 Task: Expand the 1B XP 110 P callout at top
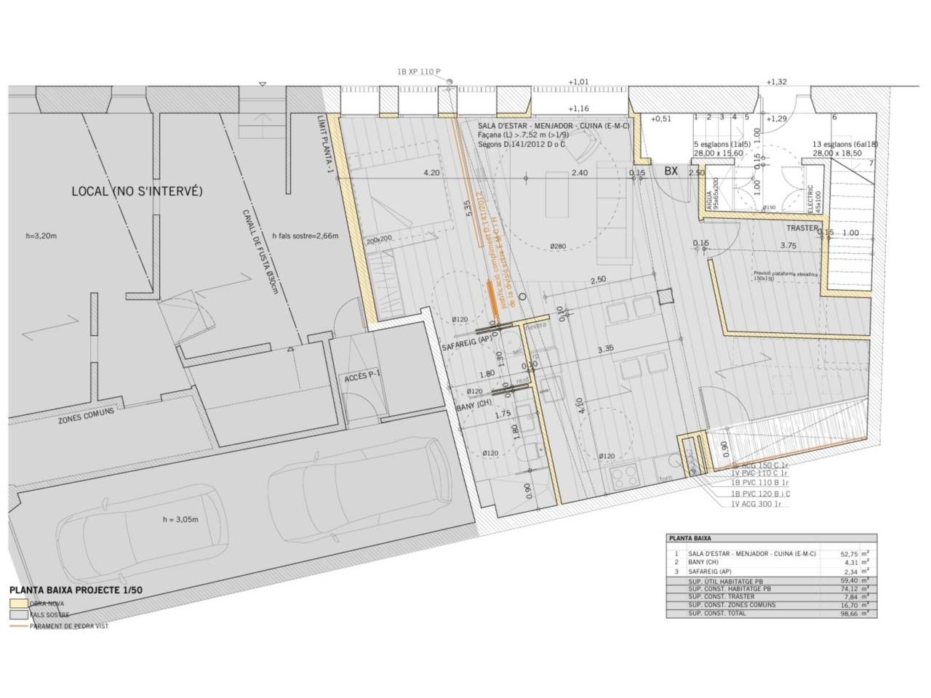tap(418, 71)
